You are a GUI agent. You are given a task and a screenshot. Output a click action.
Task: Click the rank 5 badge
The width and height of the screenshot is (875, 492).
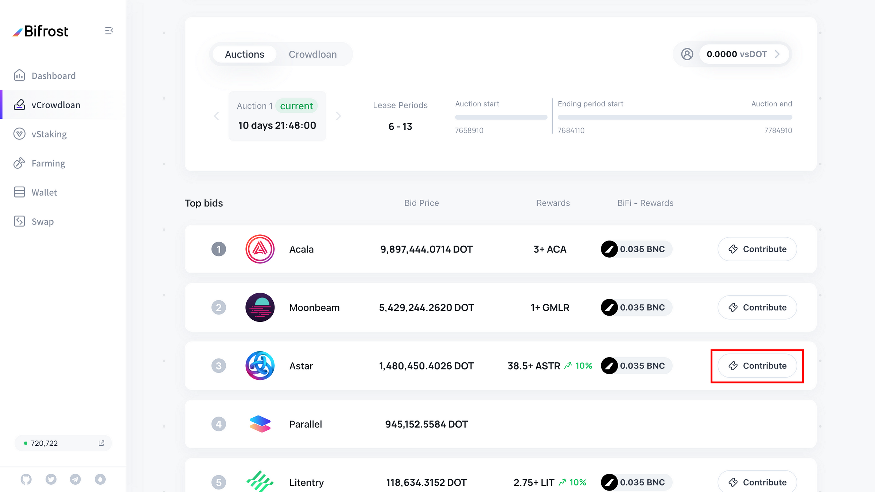pos(219,482)
